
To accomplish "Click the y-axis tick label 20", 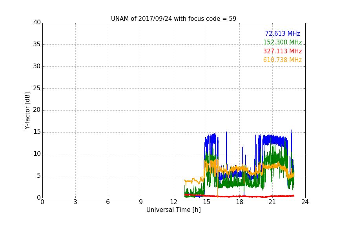I will 37,110.
